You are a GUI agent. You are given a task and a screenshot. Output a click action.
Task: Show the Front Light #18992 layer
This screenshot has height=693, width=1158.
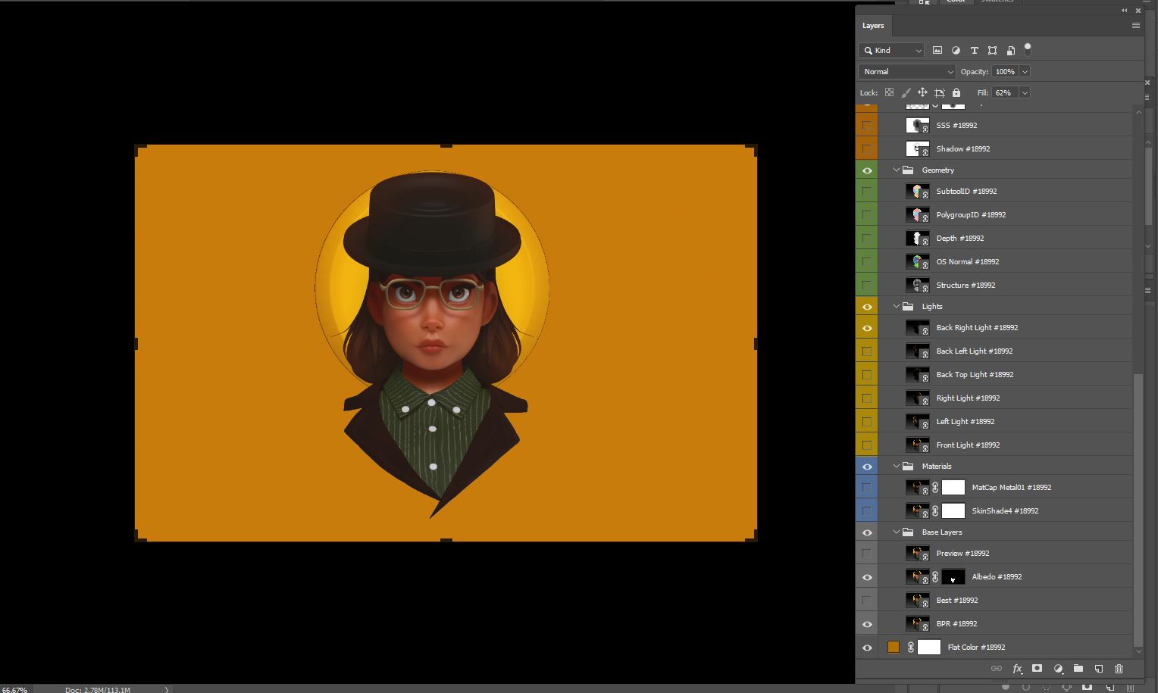867,445
